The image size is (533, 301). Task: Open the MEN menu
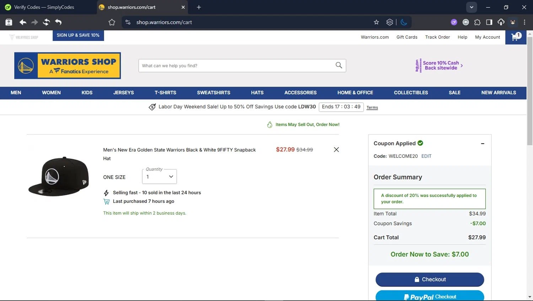[16, 93]
